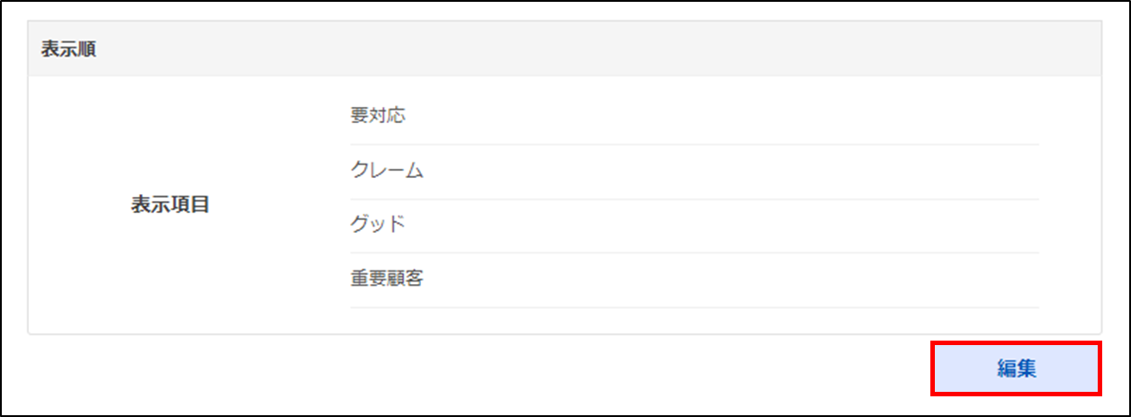Click the 編集 button
The image size is (1131, 417).
(x=1016, y=368)
